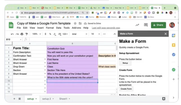Open the Insert menu
Viewport: 181px width, 105px height.
click(x=40, y=28)
